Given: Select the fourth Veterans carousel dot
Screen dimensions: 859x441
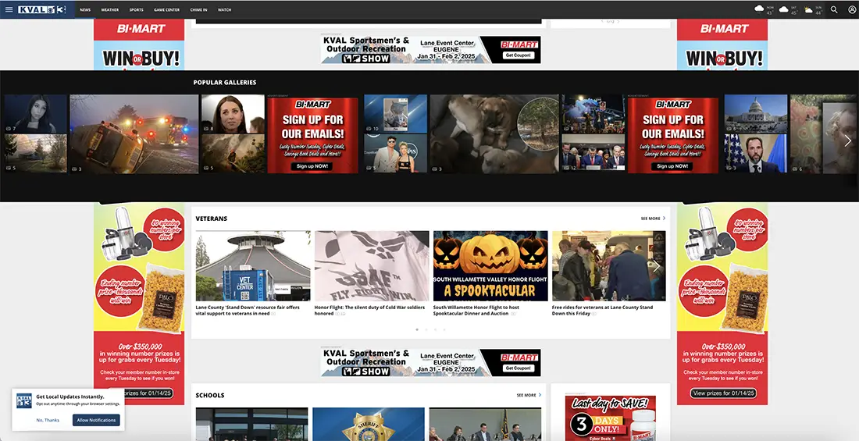Looking at the screenshot, I should [444, 330].
